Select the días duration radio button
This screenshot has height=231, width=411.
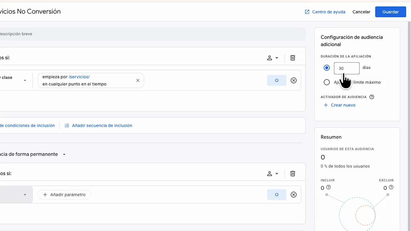coord(327,68)
